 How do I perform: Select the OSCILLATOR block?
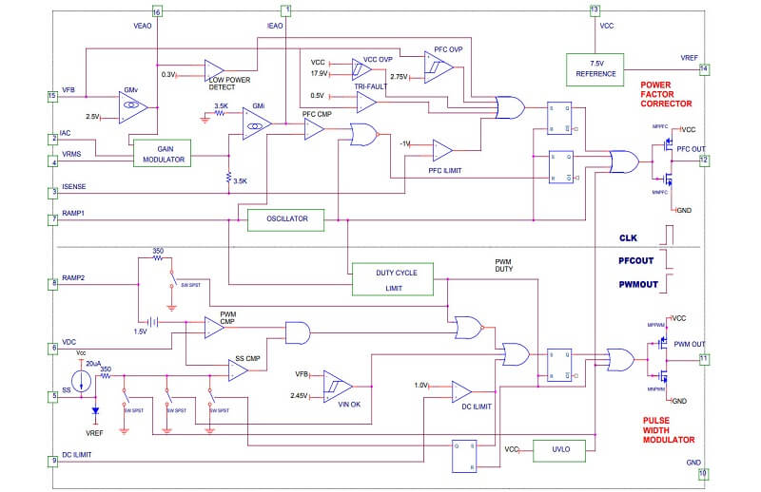[x=286, y=220]
